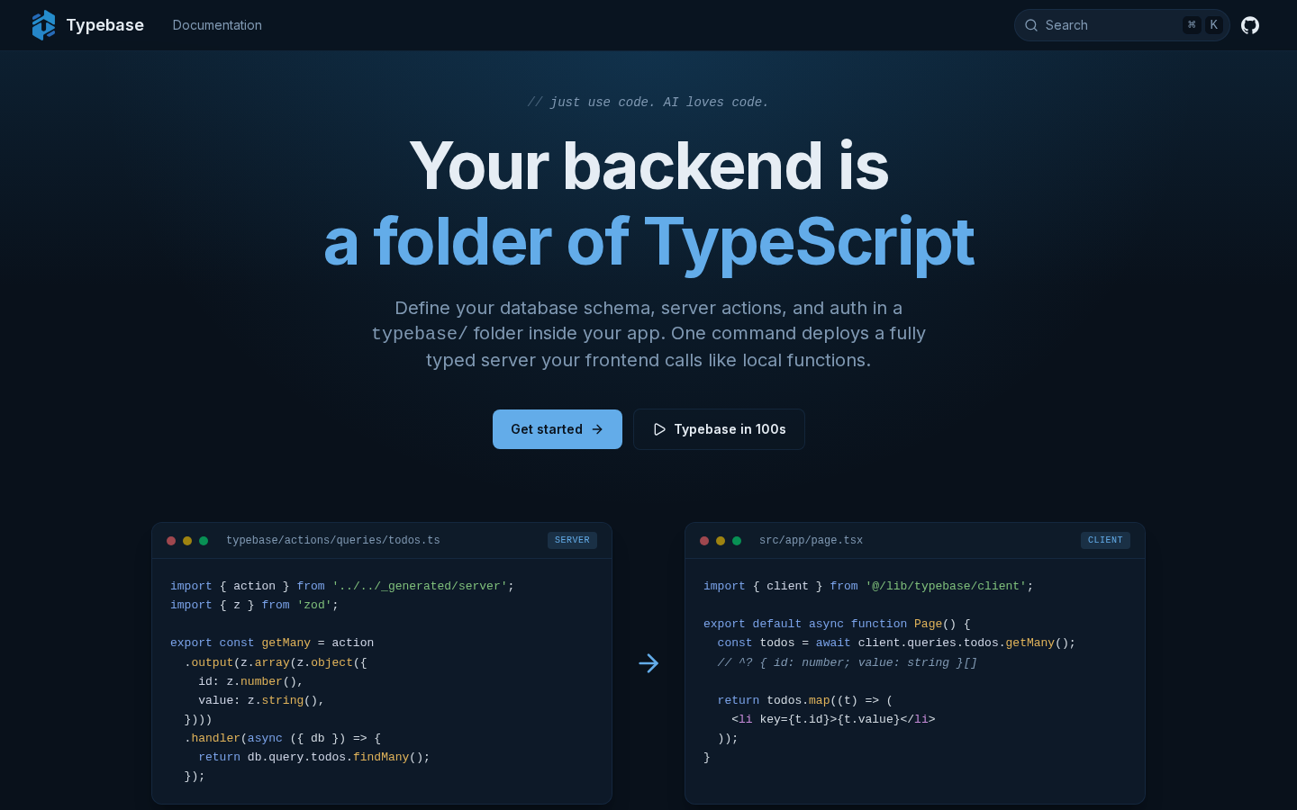This screenshot has width=1297, height=810.
Task: Click 'export const getMany = action' code line
Action: click(x=272, y=643)
